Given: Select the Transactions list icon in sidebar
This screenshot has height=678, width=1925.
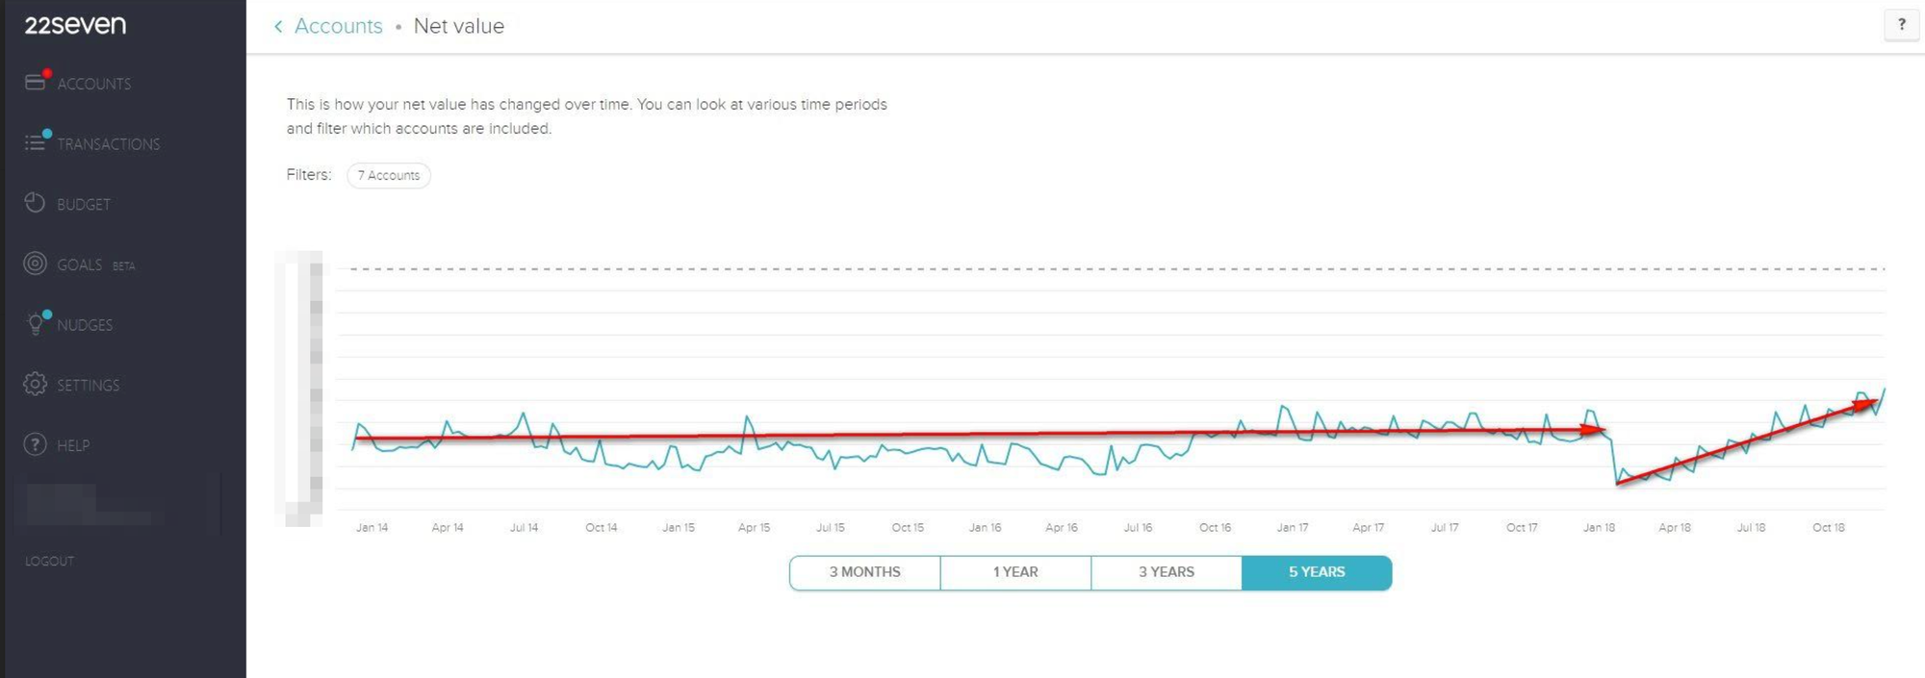Looking at the screenshot, I should coord(35,140).
